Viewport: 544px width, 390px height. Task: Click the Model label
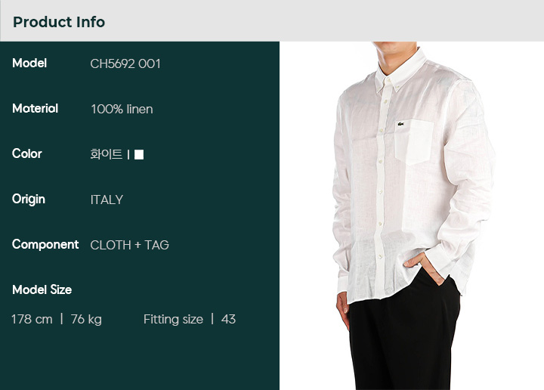(x=29, y=63)
